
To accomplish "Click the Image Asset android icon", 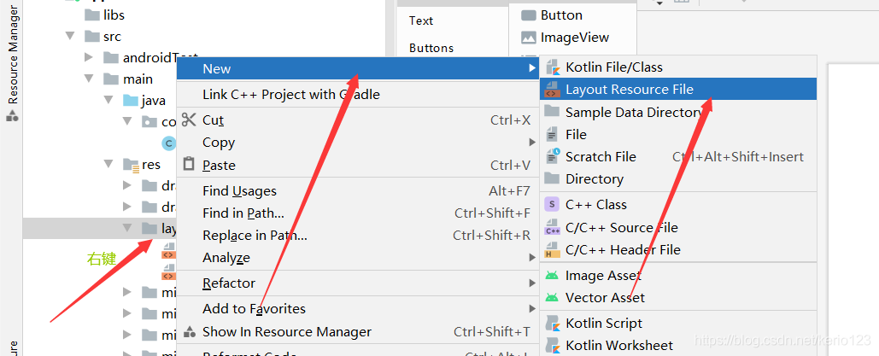I will (x=552, y=275).
